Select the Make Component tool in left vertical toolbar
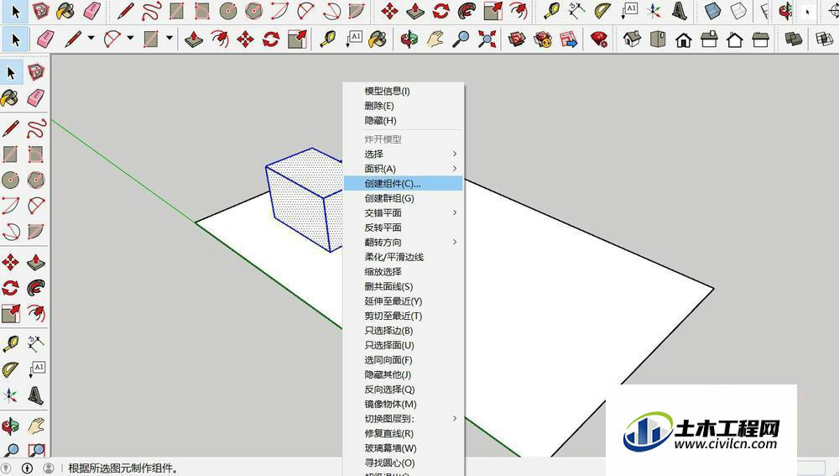Image resolution: width=839 pixels, height=476 pixels. tap(36, 71)
